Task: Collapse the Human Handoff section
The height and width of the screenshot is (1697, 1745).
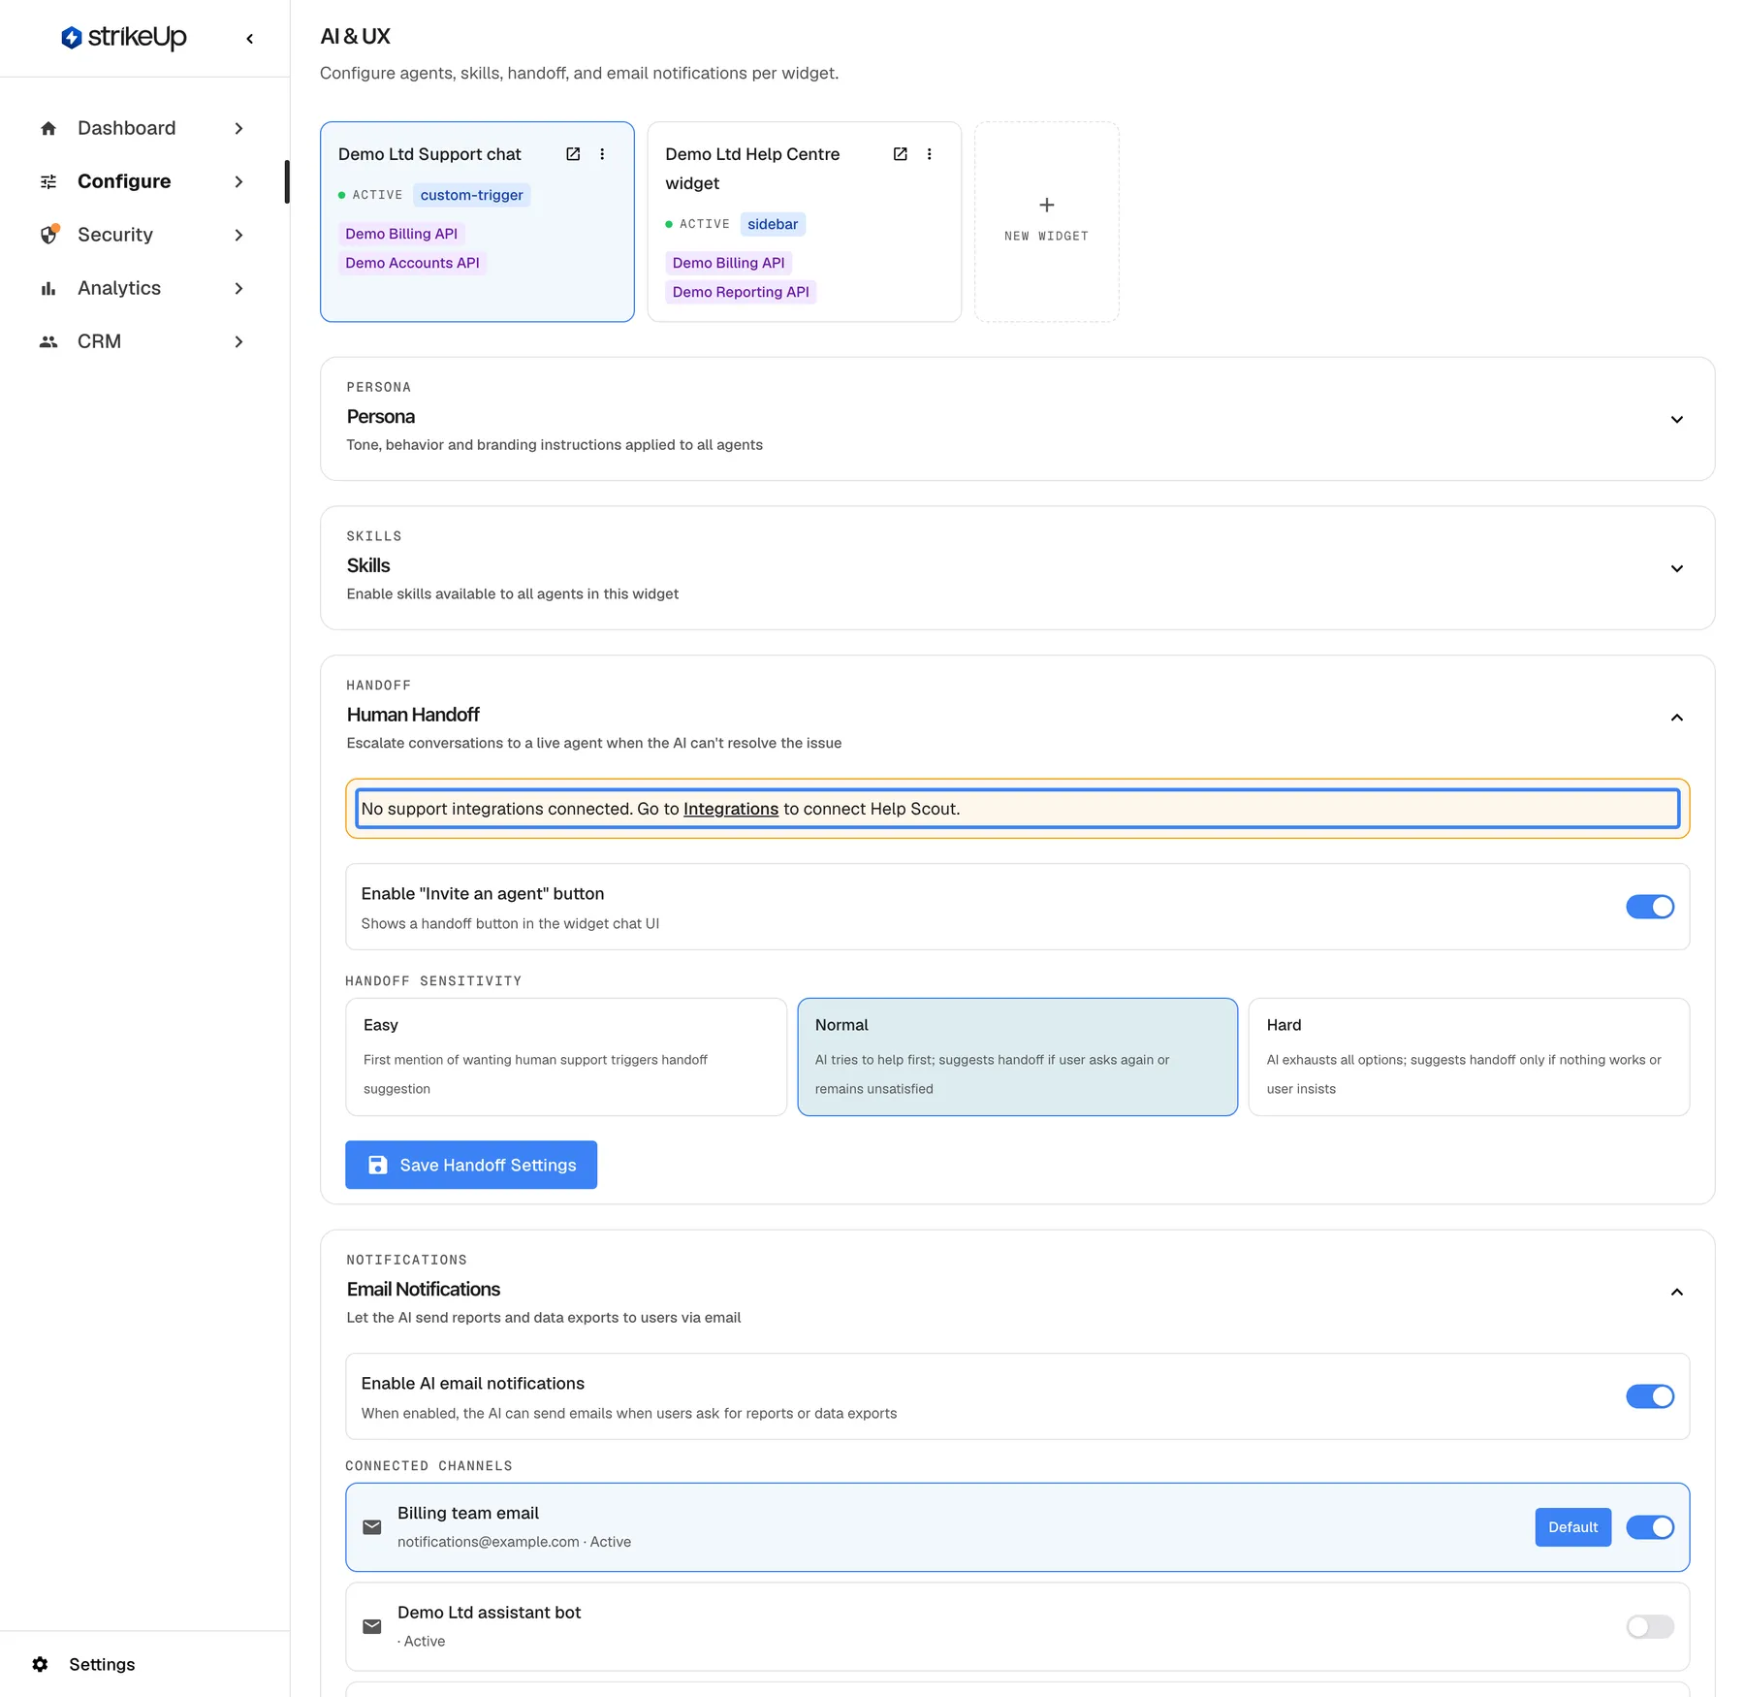Action: 1677,718
